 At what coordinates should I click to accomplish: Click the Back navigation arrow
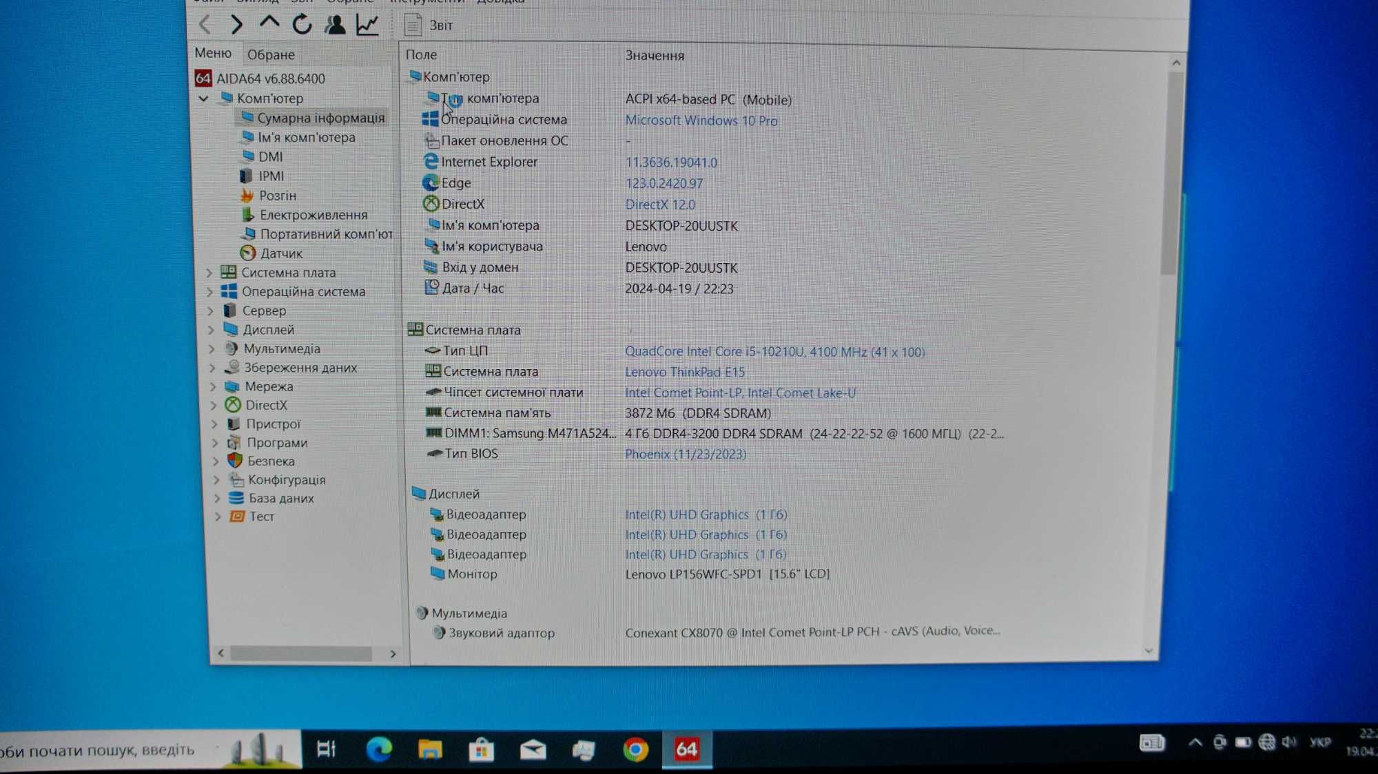click(205, 25)
